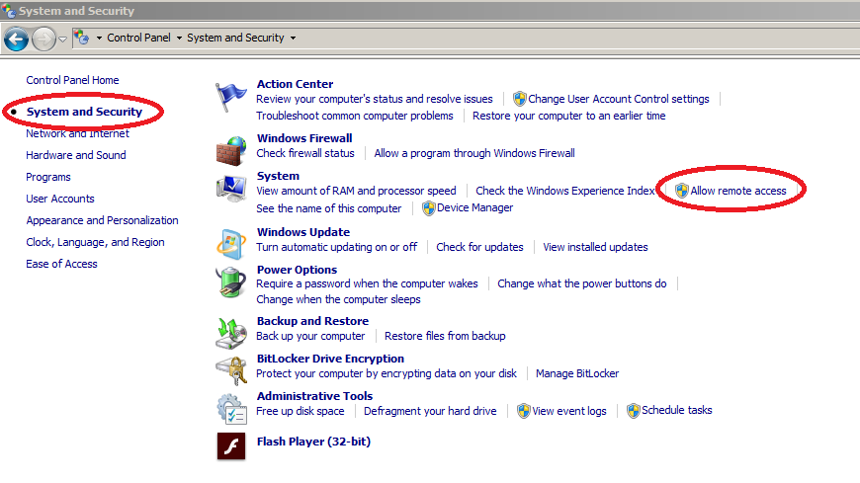Image resolution: width=860 pixels, height=483 pixels.
Task: Expand the System and Security breadcrumb arrow
Action: [293, 39]
